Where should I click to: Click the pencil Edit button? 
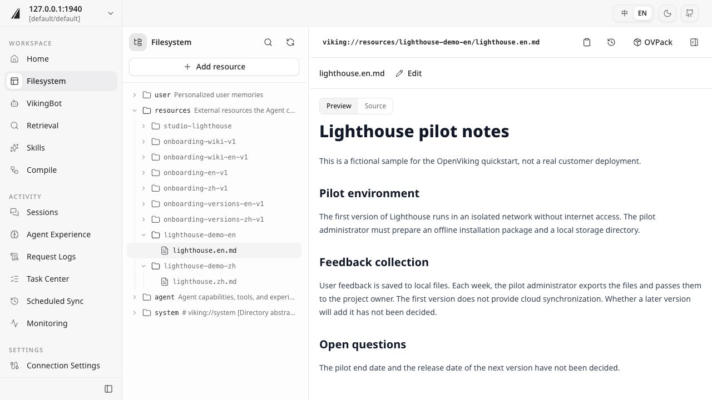pyautogui.click(x=409, y=73)
